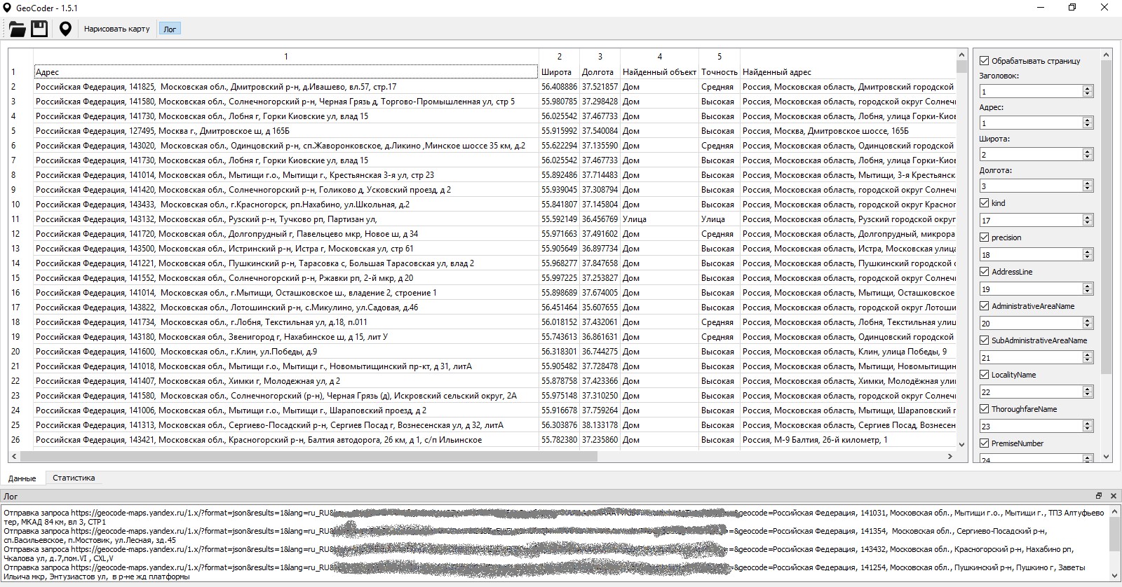The image size is (1122, 587).
Task: Select the Найденный адрес header cell
Action: click(849, 72)
